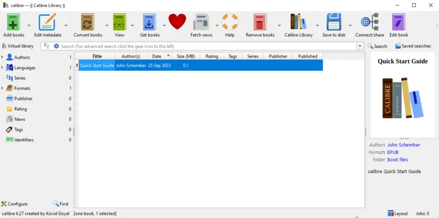Open the search history dropdown arrow

[360, 46]
